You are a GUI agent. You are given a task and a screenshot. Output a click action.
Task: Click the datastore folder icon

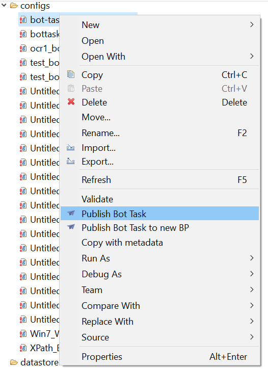[14, 362]
